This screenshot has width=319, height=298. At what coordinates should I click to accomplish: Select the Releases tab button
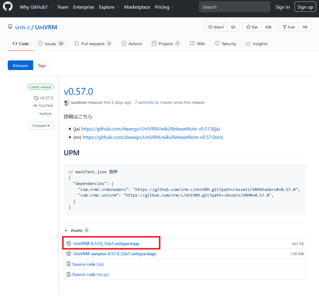(x=20, y=66)
